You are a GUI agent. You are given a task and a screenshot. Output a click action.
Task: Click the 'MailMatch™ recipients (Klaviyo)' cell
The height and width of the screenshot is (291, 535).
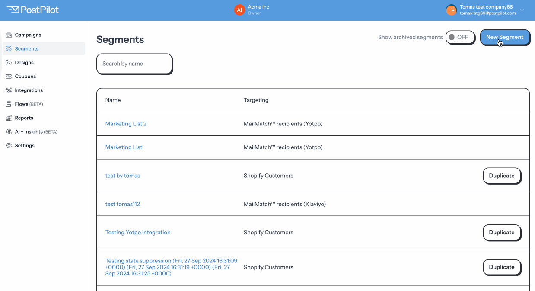coord(285,204)
